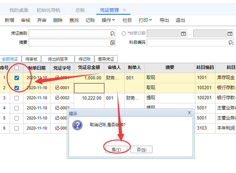Click the 科目编码 lookup search icon

point(231,43)
